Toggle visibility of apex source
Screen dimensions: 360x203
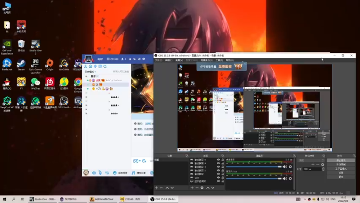(x=218, y=177)
